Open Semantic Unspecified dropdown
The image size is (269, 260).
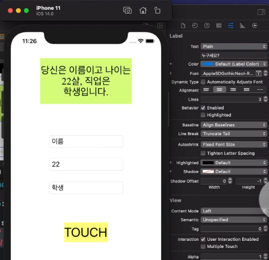pos(234,219)
